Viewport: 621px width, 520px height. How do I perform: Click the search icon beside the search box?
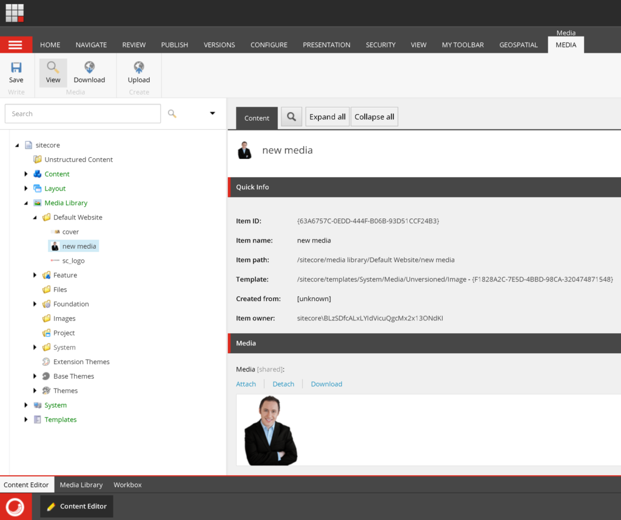[172, 113]
